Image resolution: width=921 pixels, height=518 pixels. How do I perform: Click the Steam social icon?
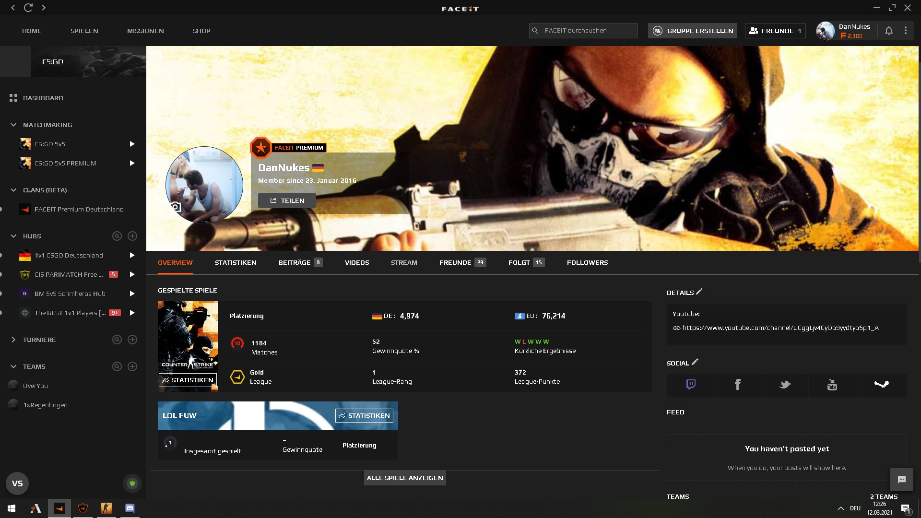pyautogui.click(x=881, y=385)
